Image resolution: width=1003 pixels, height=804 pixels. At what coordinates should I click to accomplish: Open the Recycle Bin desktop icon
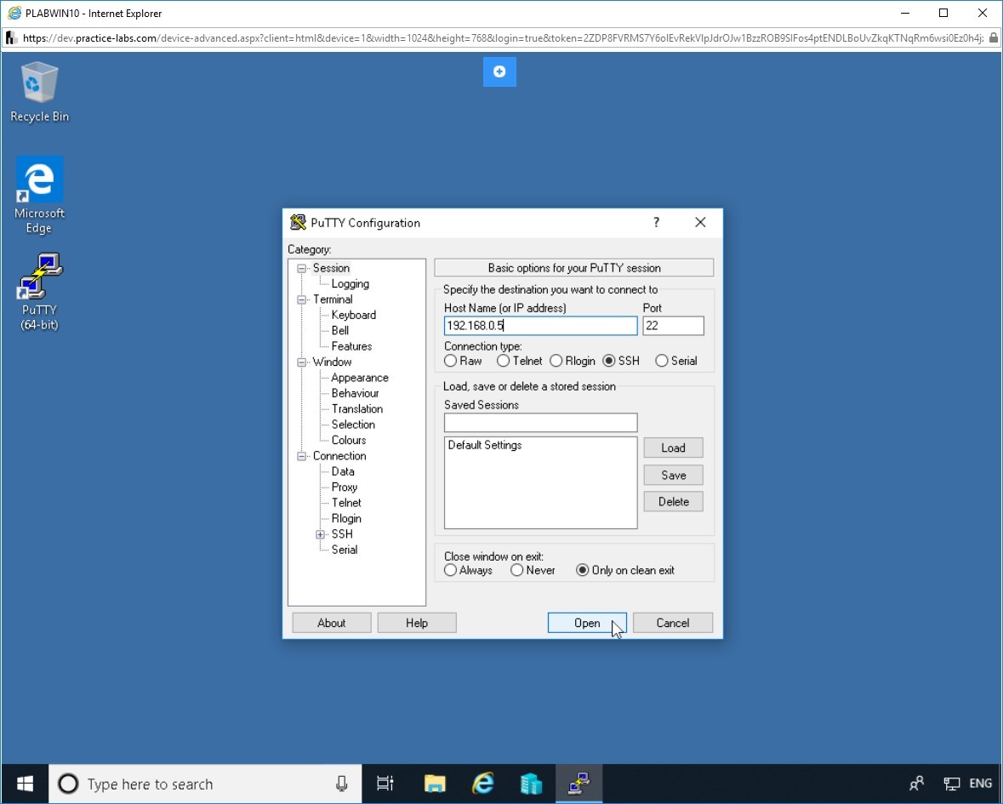pyautogui.click(x=40, y=92)
